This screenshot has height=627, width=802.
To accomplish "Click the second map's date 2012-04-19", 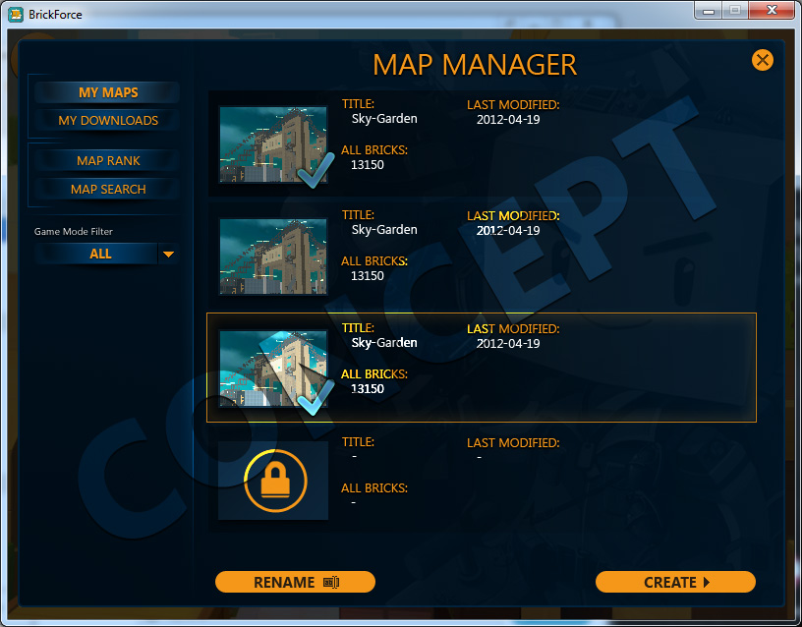I will [x=508, y=231].
